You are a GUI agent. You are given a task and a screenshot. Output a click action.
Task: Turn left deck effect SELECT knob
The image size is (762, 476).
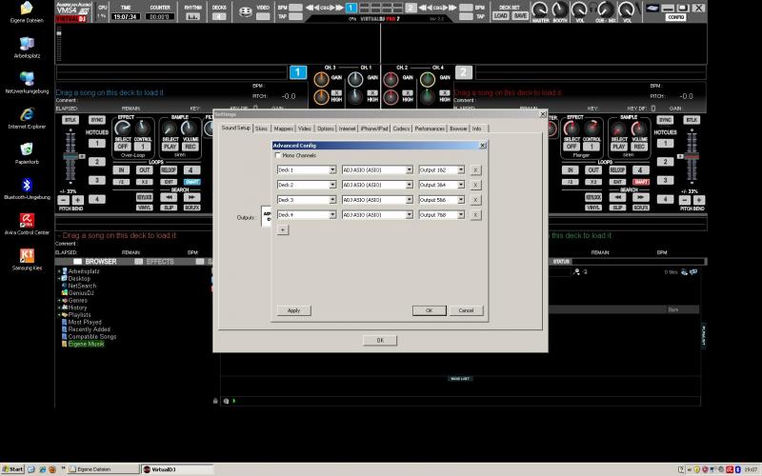[x=122, y=129]
